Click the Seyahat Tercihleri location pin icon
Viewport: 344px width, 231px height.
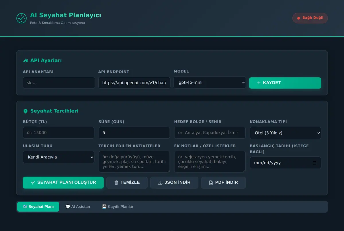(26, 111)
